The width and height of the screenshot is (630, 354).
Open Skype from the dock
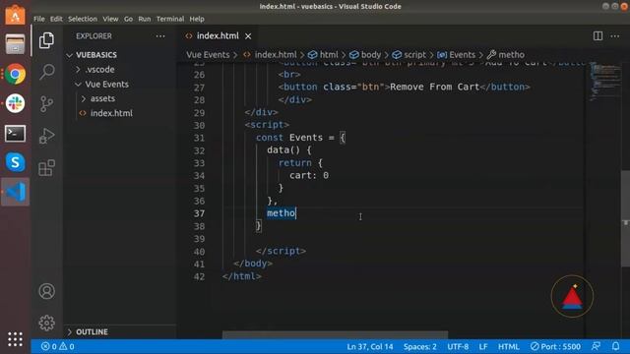point(16,162)
